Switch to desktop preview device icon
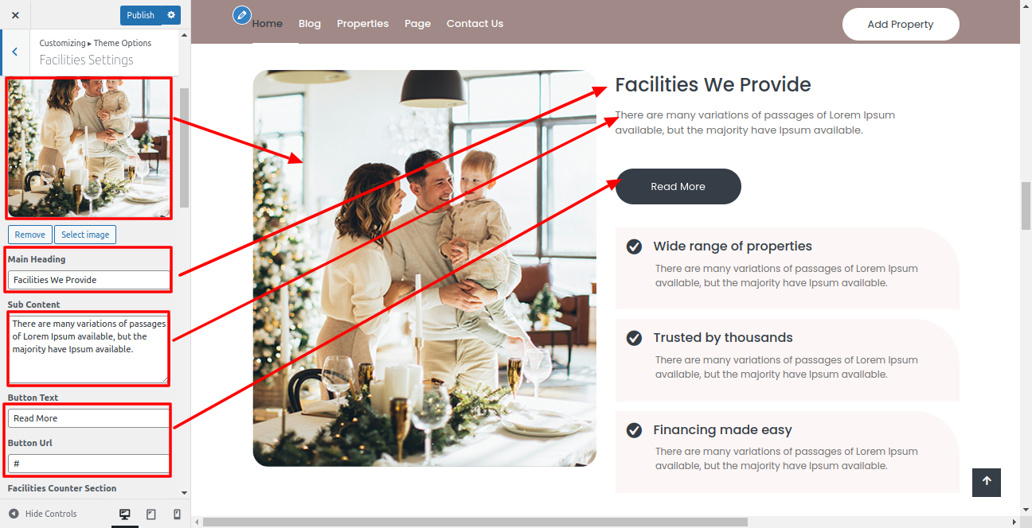Screen dimensions: 1032x528 (125, 514)
